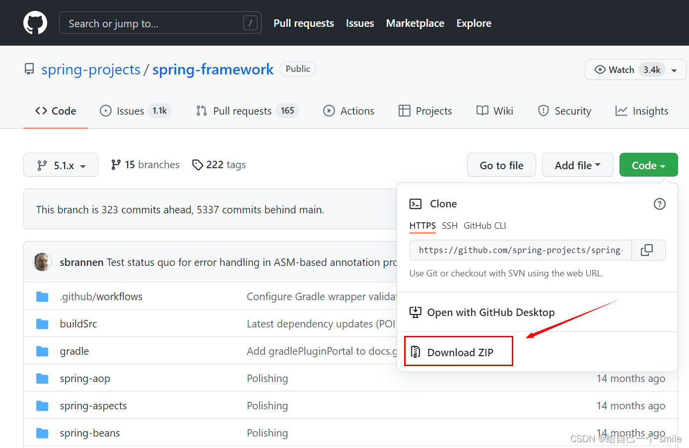Click the desktop download icon for GitHub Desktop

click(415, 312)
